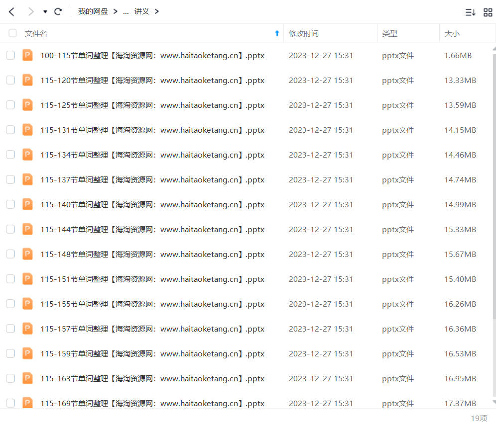Click pptx icon of 115-151节单词整理

27,279
